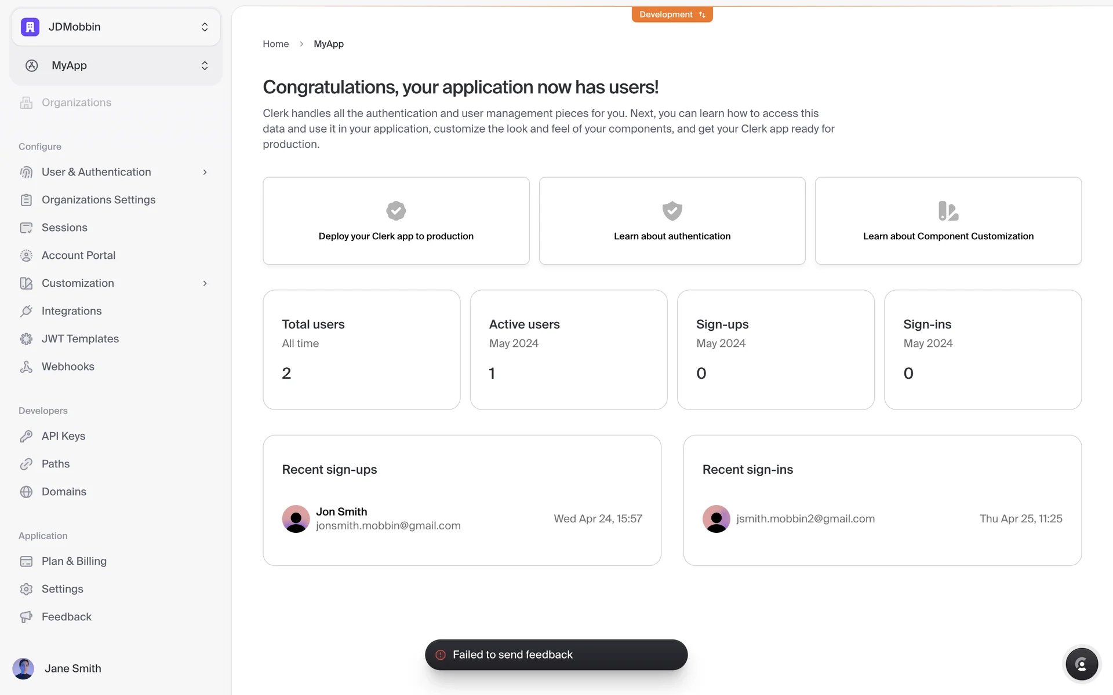Click the Integrations plug icon

tap(26, 311)
